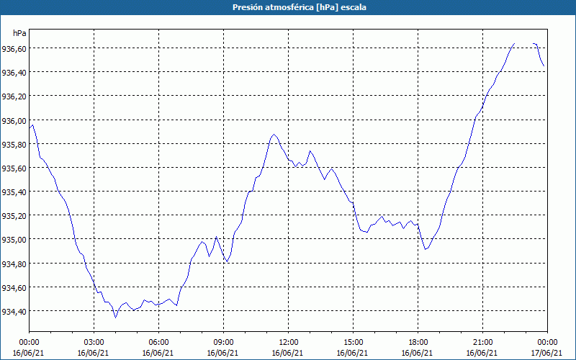Select the 935,00 y-axis label
This screenshot has width=576, height=360.
click(14, 240)
